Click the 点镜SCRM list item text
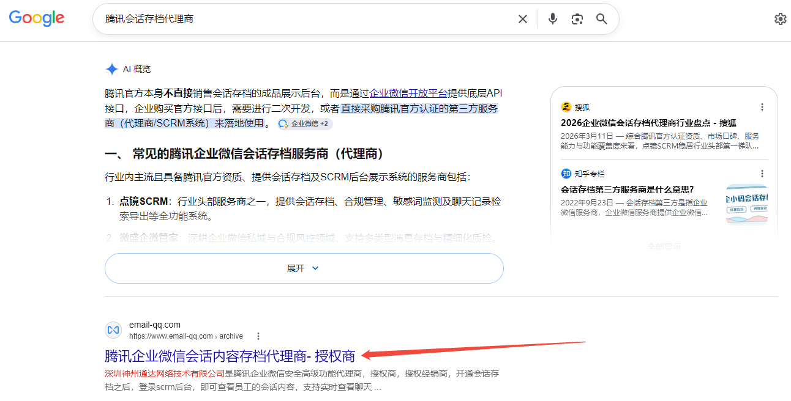 pos(311,208)
